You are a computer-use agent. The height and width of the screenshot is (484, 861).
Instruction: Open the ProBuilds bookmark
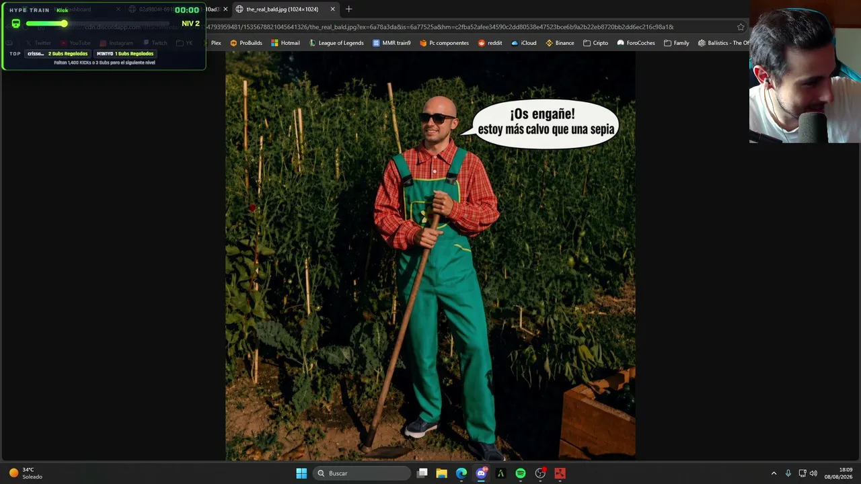pyautogui.click(x=246, y=43)
